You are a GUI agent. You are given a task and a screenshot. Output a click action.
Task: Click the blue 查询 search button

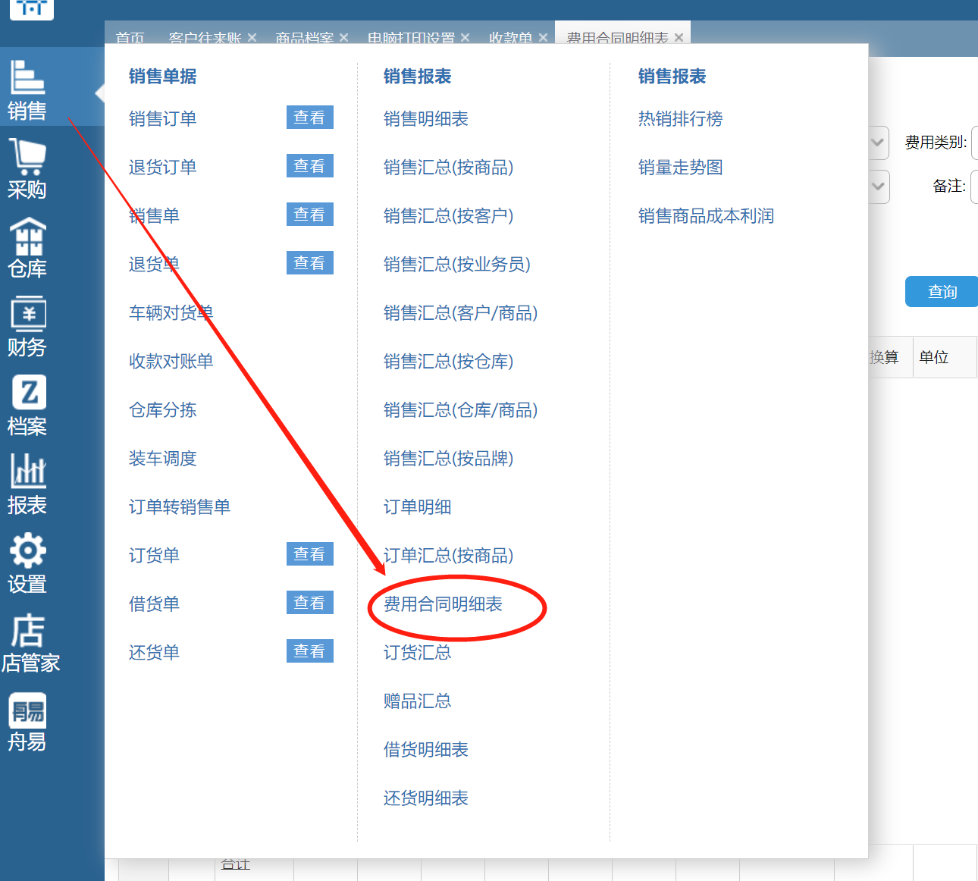(942, 292)
